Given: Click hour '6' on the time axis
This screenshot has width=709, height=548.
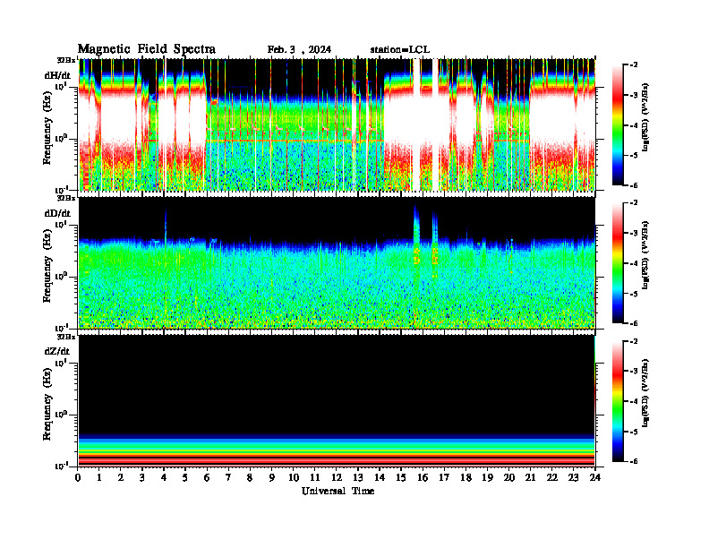Looking at the screenshot, I should pos(207,477).
